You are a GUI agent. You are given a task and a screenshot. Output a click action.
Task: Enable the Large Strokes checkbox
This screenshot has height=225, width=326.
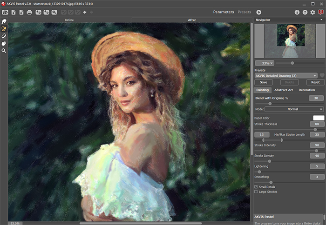click(256, 192)
